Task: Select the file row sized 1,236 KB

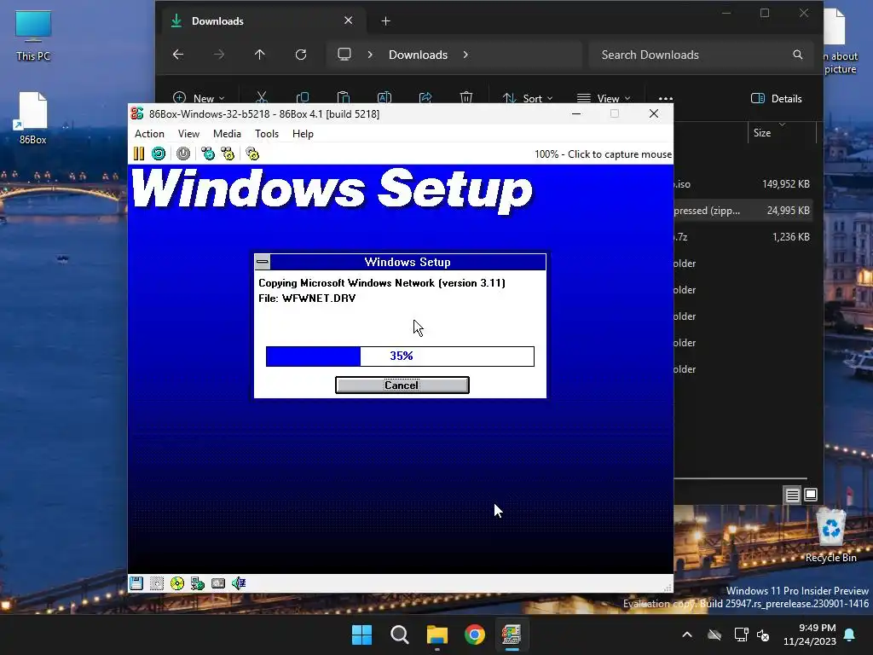Action: [743, 237]
